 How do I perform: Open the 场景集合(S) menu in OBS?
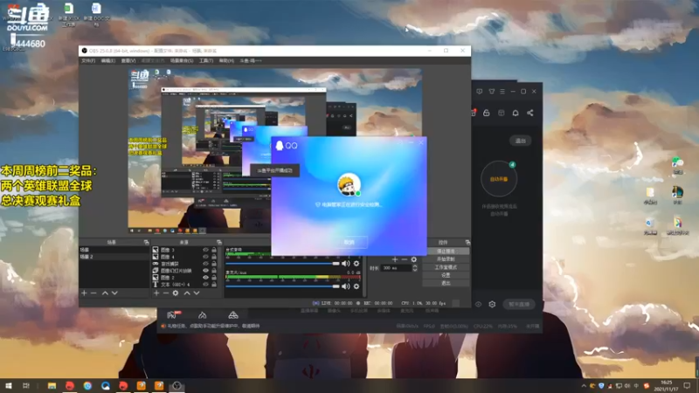point(182,60)
